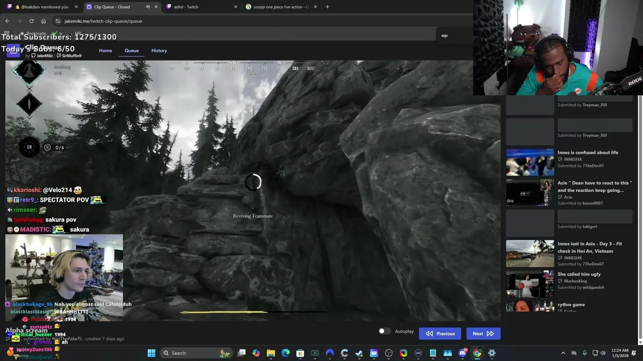Open Settings gear from the taskbar
This screenshot has height=361, width=643.
tap(492, 353)
